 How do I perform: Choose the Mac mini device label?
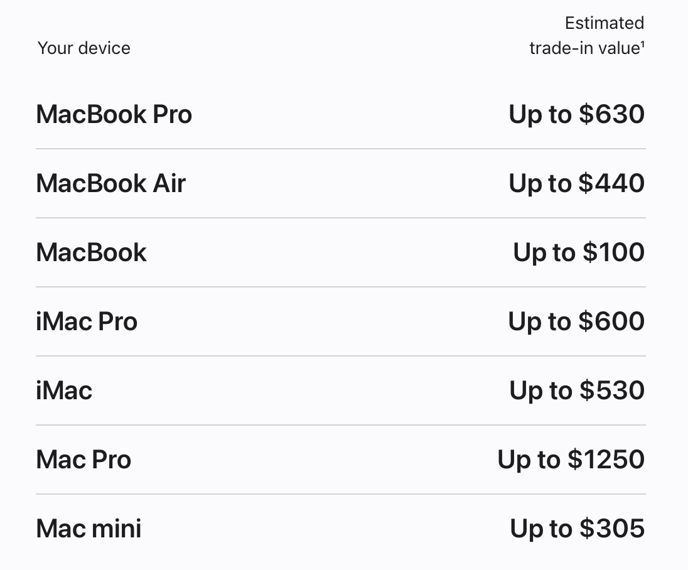tap(89, 529)
